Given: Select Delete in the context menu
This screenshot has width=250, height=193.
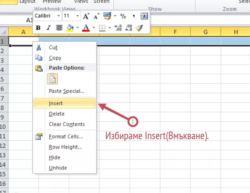Looking at the screenshot, I should pos(65,114).
